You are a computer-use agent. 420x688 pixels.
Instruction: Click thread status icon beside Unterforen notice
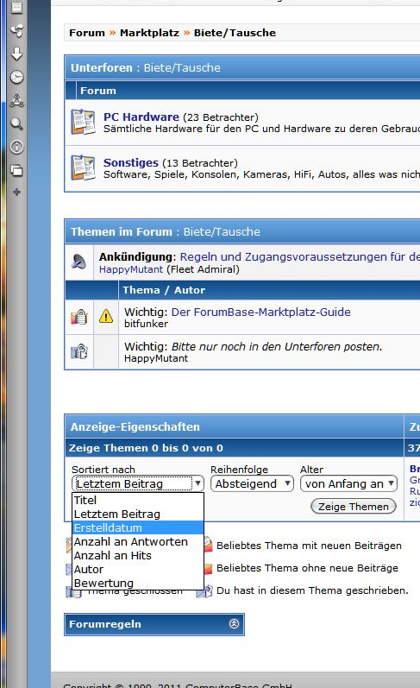79,351
